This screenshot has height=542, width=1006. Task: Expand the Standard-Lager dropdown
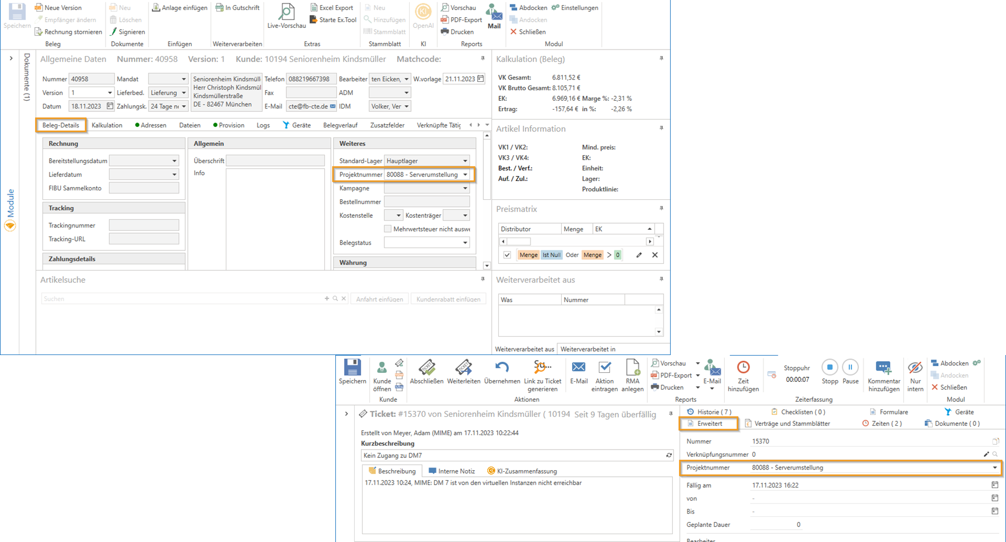click(465, 161)
